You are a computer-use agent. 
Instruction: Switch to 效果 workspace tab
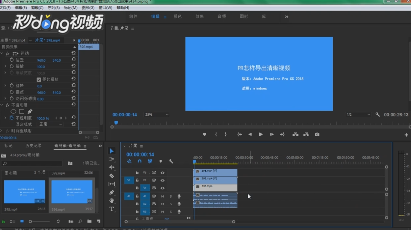pyautogui.click(x=200, y=16)
